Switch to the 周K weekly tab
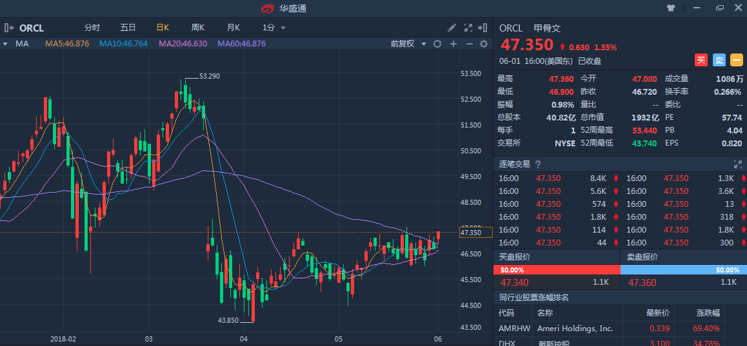The width and height of the screenshot is (747, 346). [x=197, y=28]
